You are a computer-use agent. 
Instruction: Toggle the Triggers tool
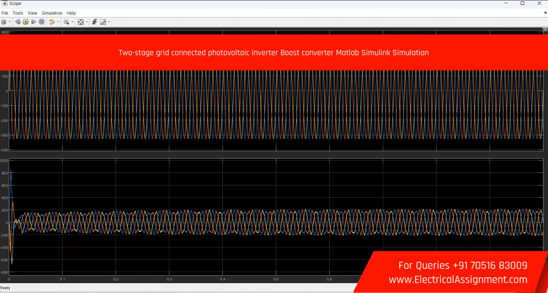pos(94,22)
